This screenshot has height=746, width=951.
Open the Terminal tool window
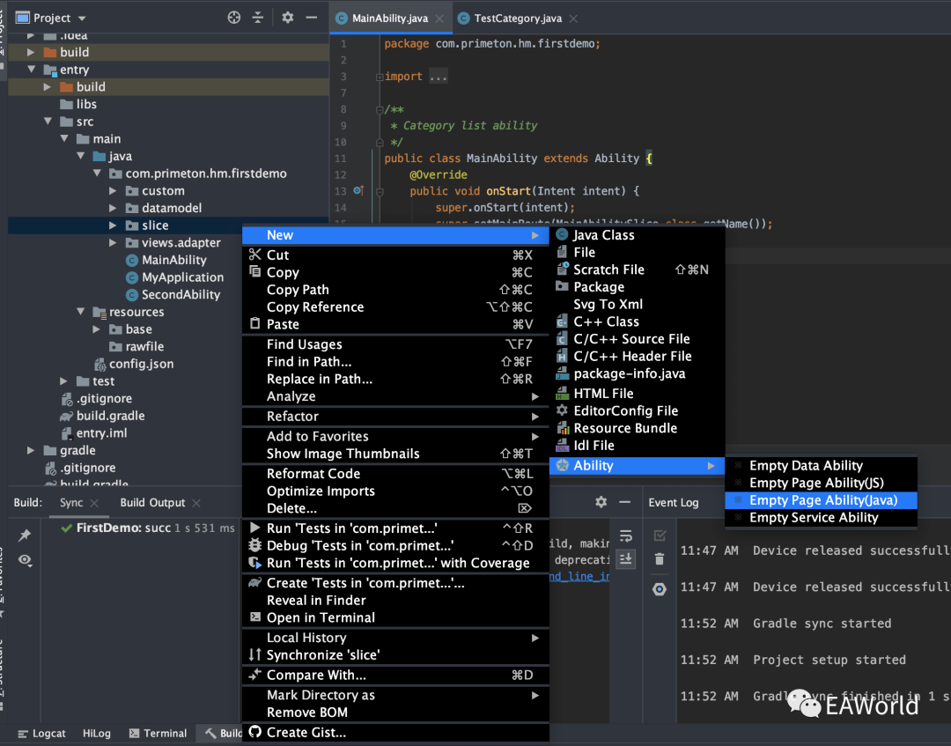point(158,734)
